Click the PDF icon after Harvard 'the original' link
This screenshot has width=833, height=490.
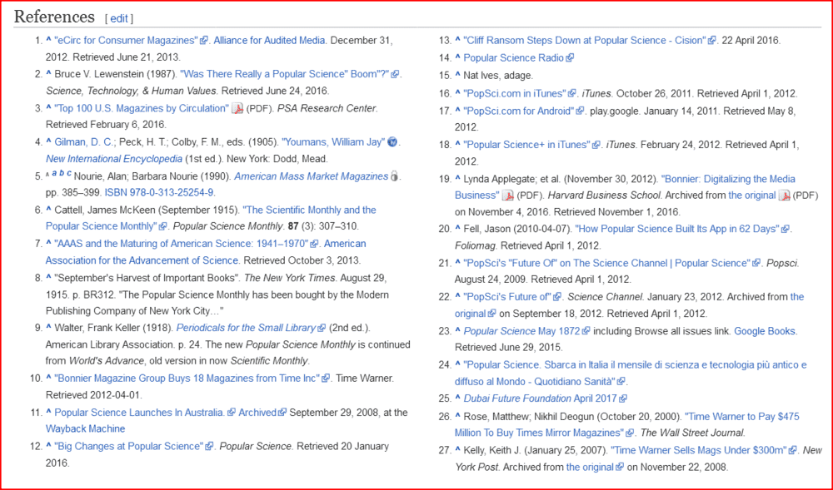pyautogui.click(x=783, y=196)
